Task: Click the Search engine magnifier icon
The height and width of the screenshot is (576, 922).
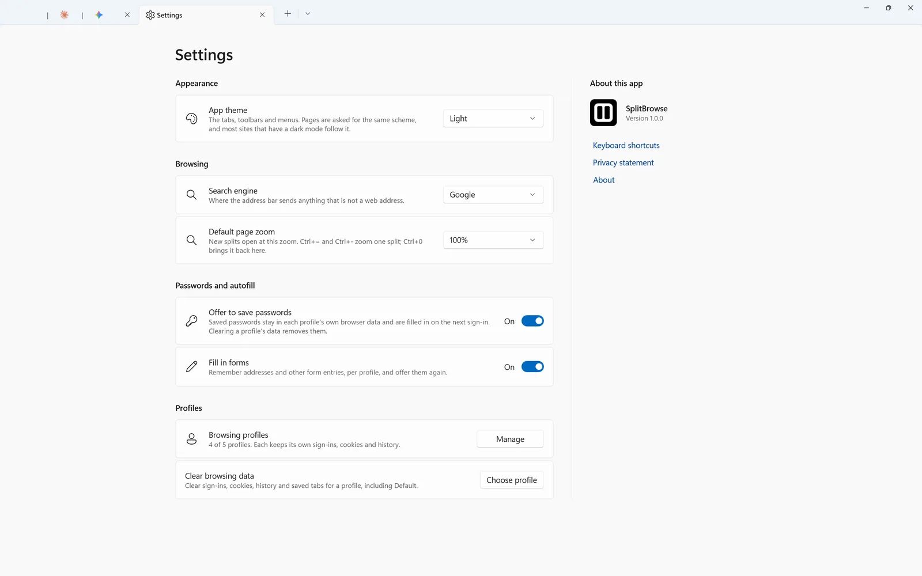Action: click(x=192, y=195)
